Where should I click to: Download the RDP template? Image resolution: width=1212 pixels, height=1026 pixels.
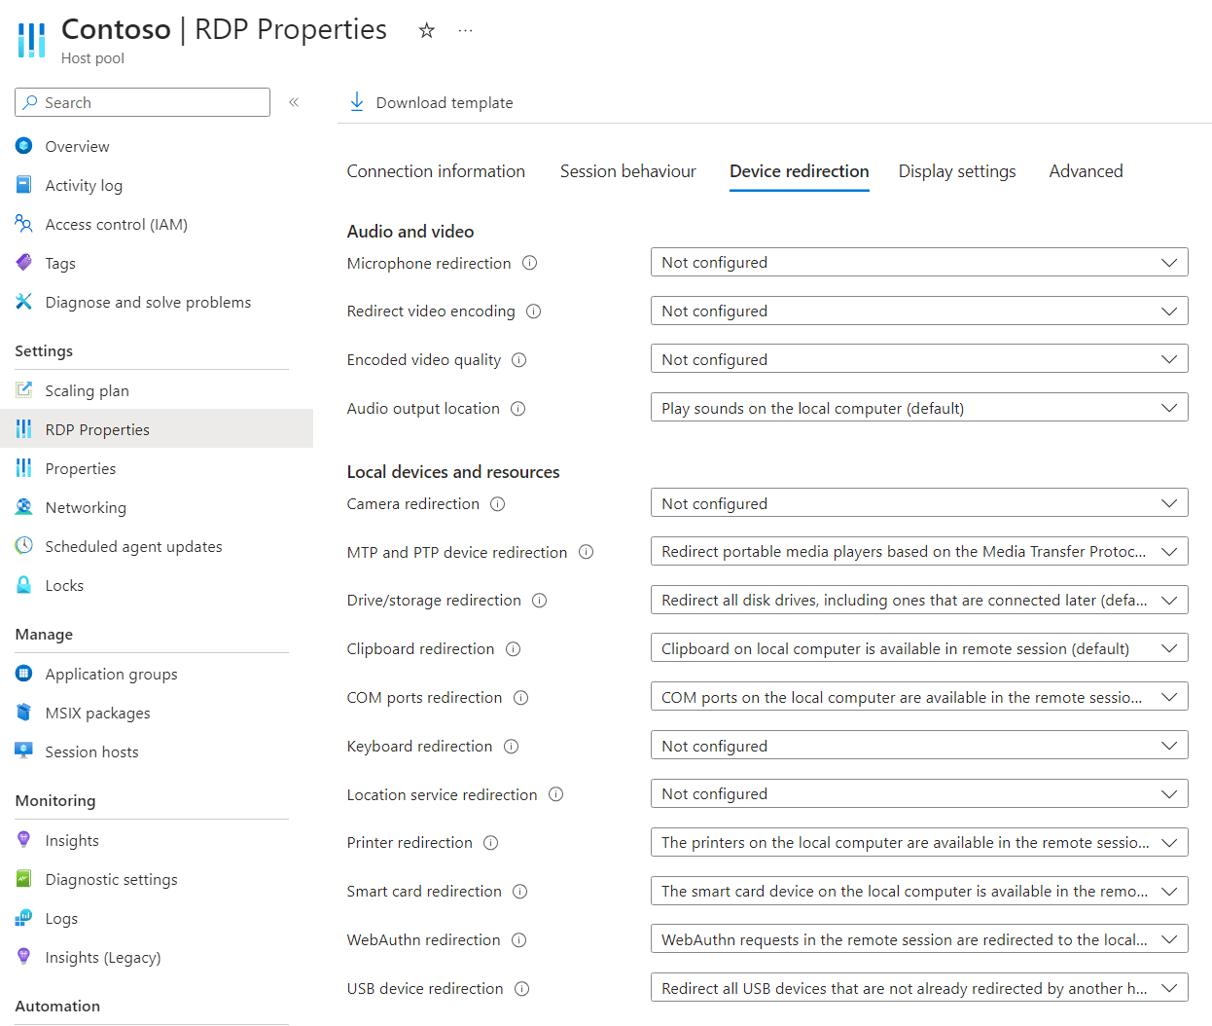click(x=429, y=102)
